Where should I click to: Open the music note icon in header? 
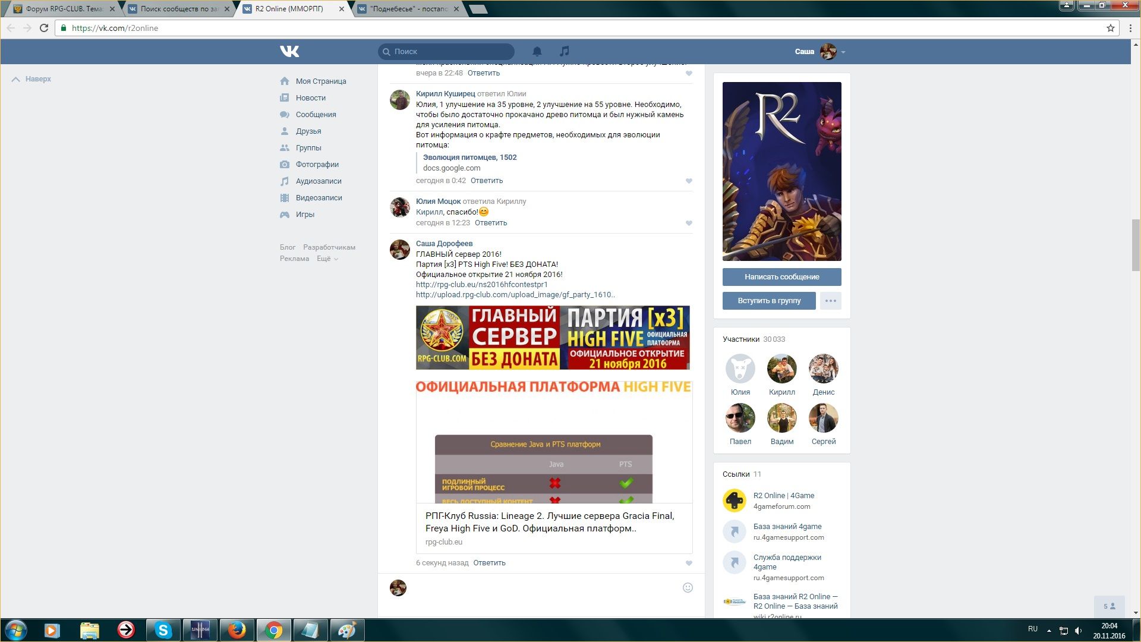(565, 52)
